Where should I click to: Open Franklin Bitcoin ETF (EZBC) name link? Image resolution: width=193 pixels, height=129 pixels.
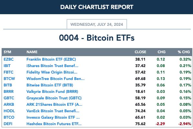click(x=51, y=59)
